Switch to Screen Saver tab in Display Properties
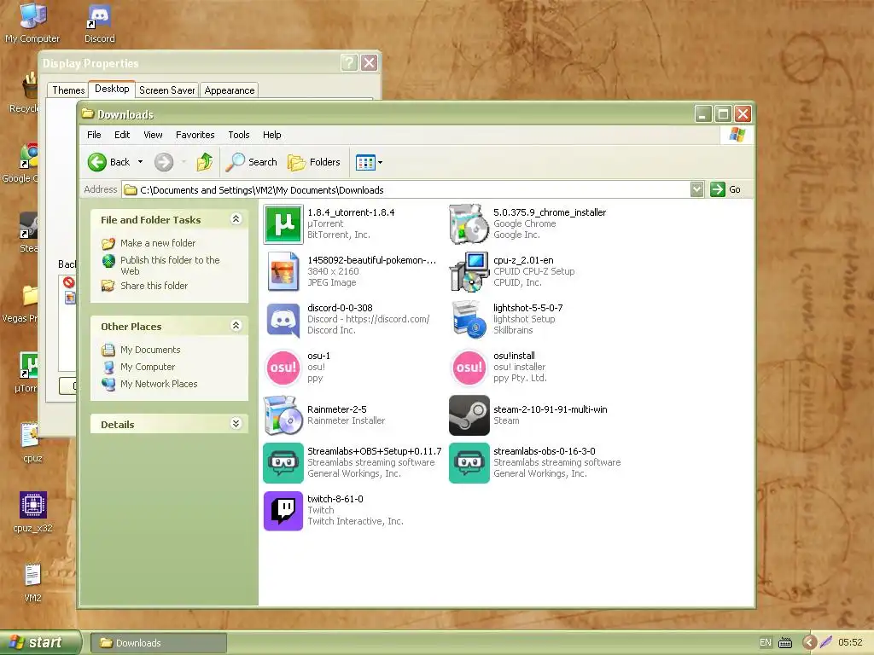 tap(166, 90)
